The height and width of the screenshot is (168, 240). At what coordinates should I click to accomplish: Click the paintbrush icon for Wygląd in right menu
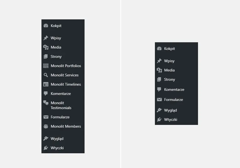point(159,110)
